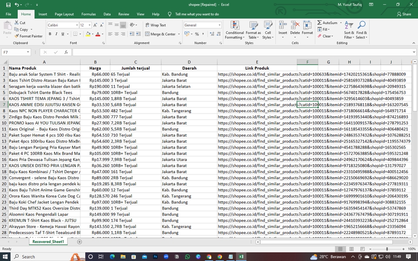The image size is (418, 261).
Task: Switch to the Review tab
Action: [x=124, y=14]
